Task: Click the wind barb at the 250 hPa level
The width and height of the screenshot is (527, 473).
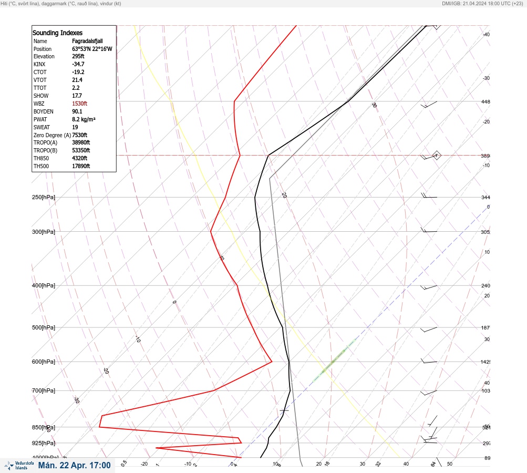Action: point(429,196)
